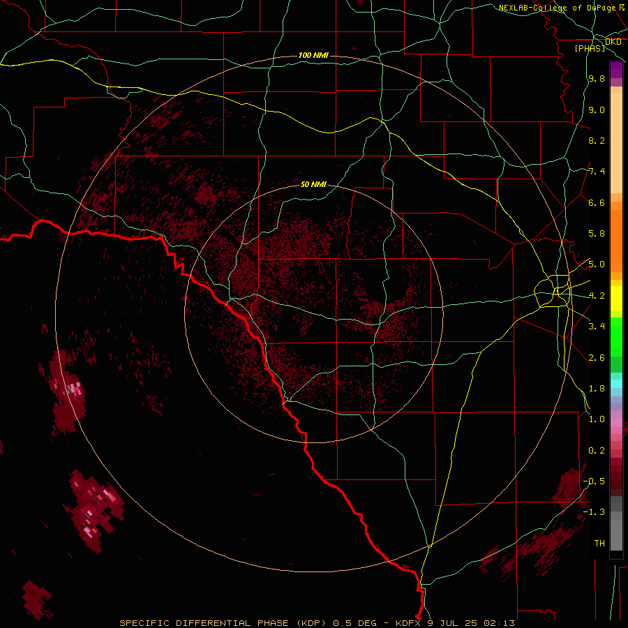Pick the bright green segment of the color bar

[x=616, y=336]
